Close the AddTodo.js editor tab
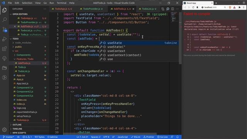247x139 pixels. tap(134, 9)
